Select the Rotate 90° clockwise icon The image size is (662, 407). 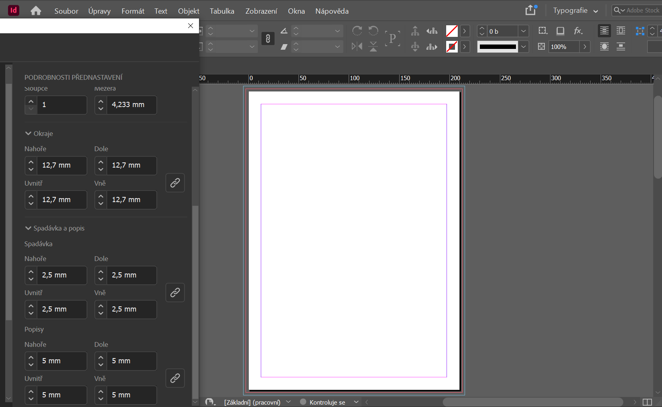(357, 31)
